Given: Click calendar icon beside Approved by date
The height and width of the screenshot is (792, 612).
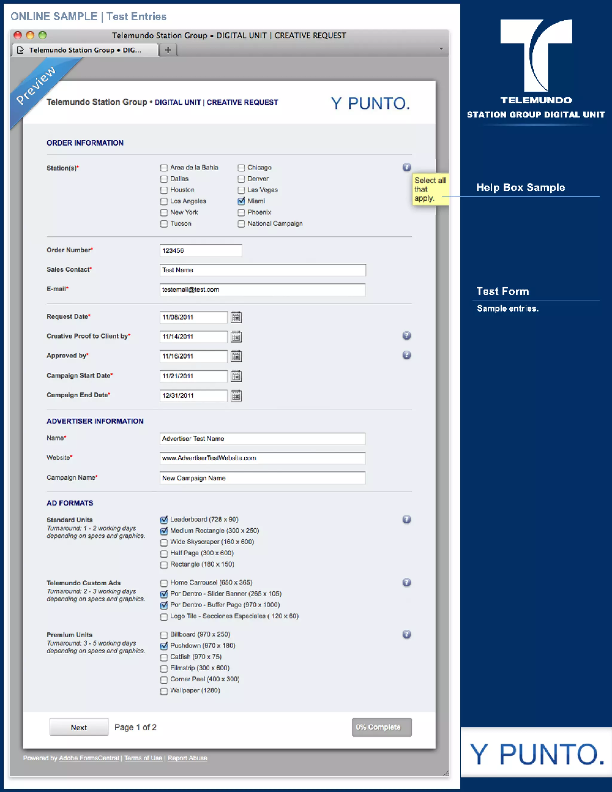Looking at the screenshot, I should pyautogui.click(x=236, y=357).
